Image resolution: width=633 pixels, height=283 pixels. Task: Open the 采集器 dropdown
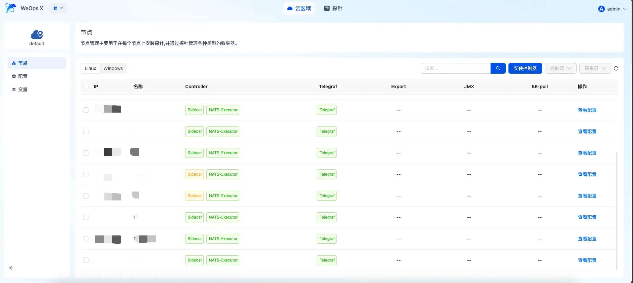[x=595, y=68]
